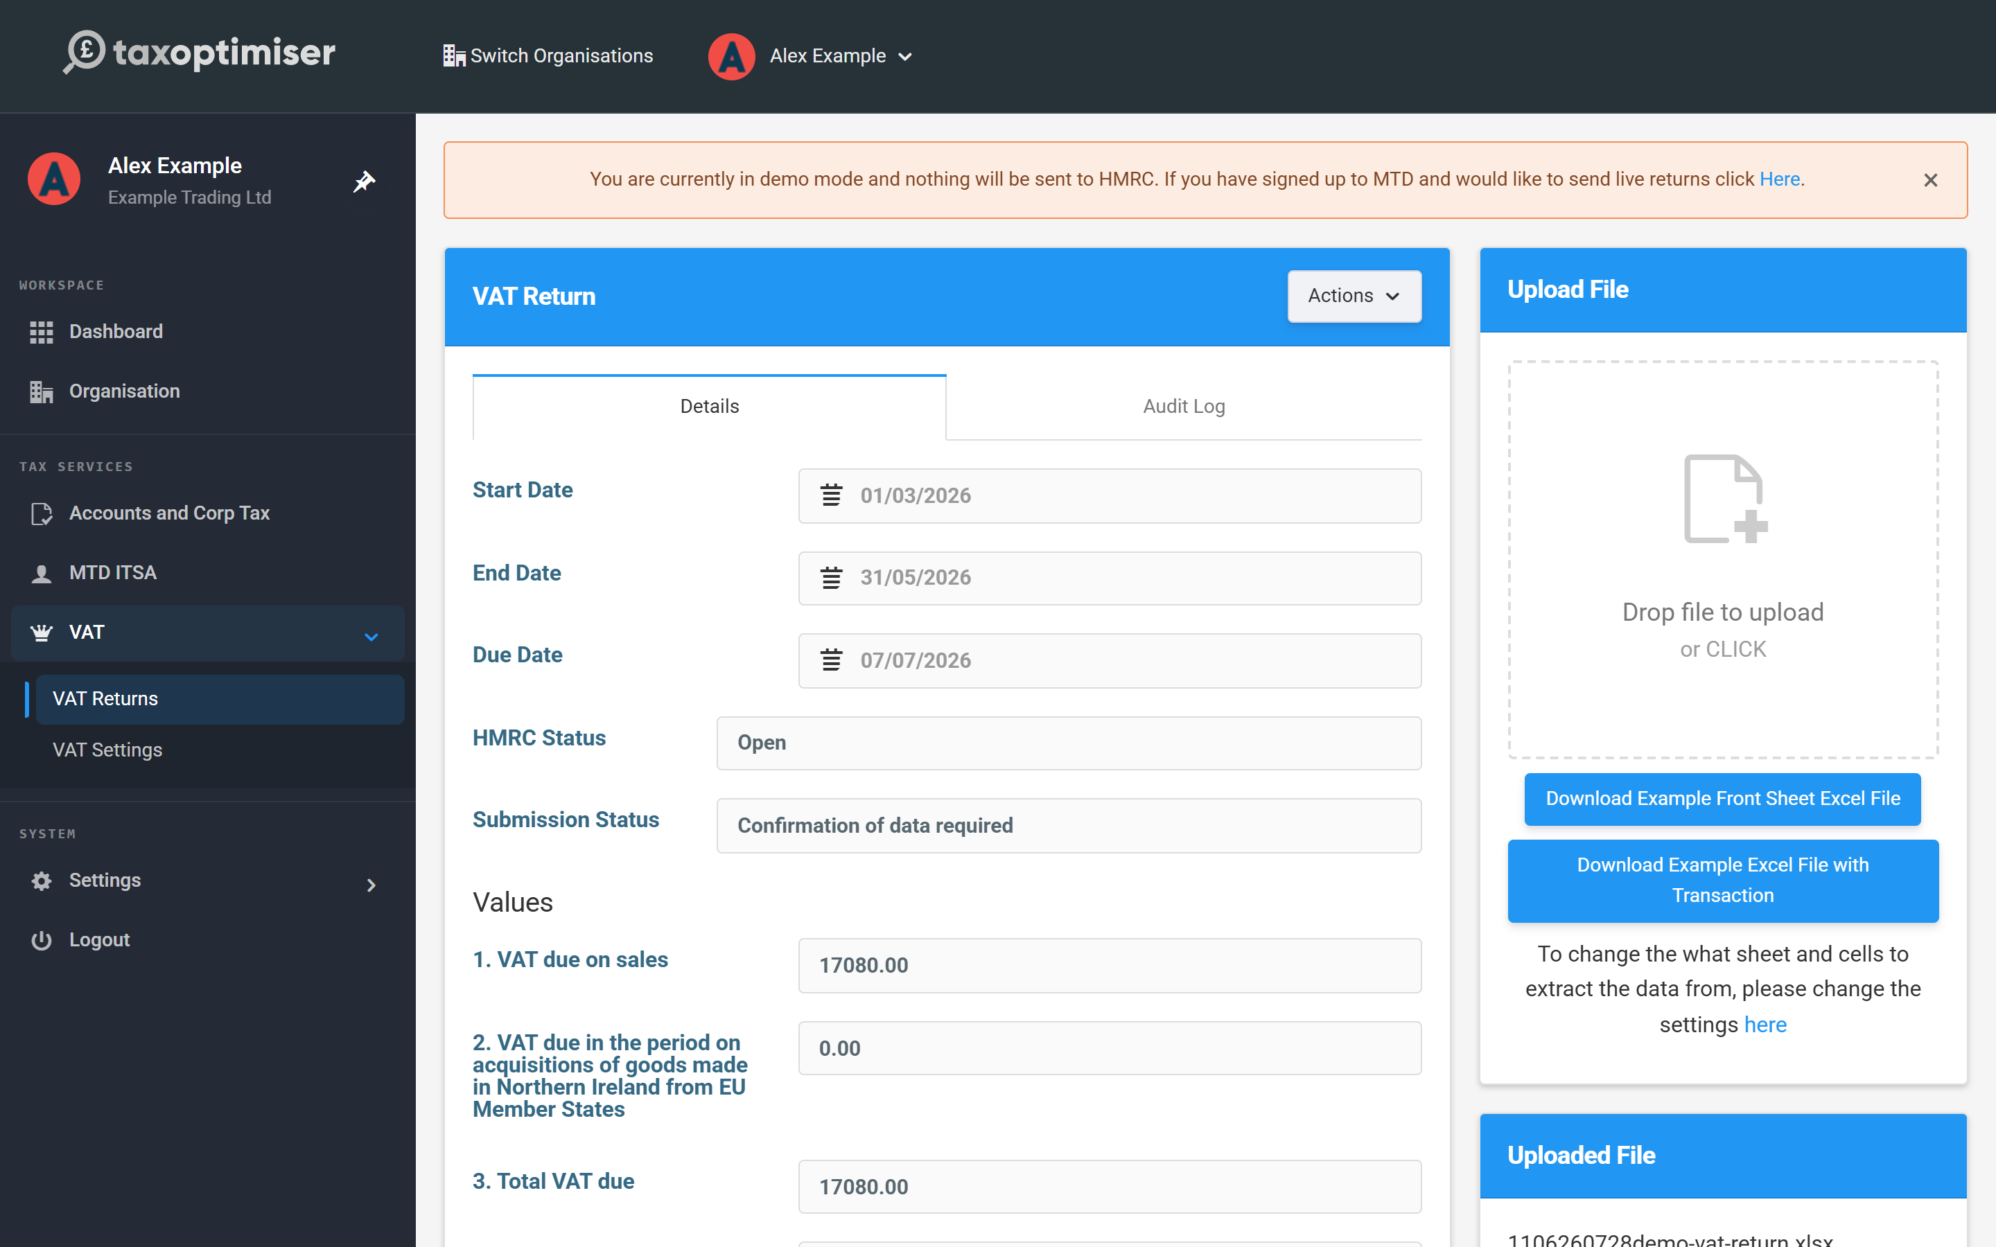
Task: Click the MTD ITSA person icon
Action: [x=42, y=573]
